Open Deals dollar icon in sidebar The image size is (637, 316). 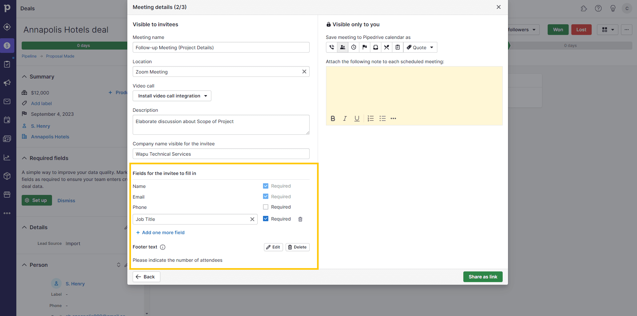7,46
